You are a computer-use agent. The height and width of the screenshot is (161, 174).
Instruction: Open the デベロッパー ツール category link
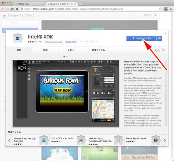pos(54,41)
